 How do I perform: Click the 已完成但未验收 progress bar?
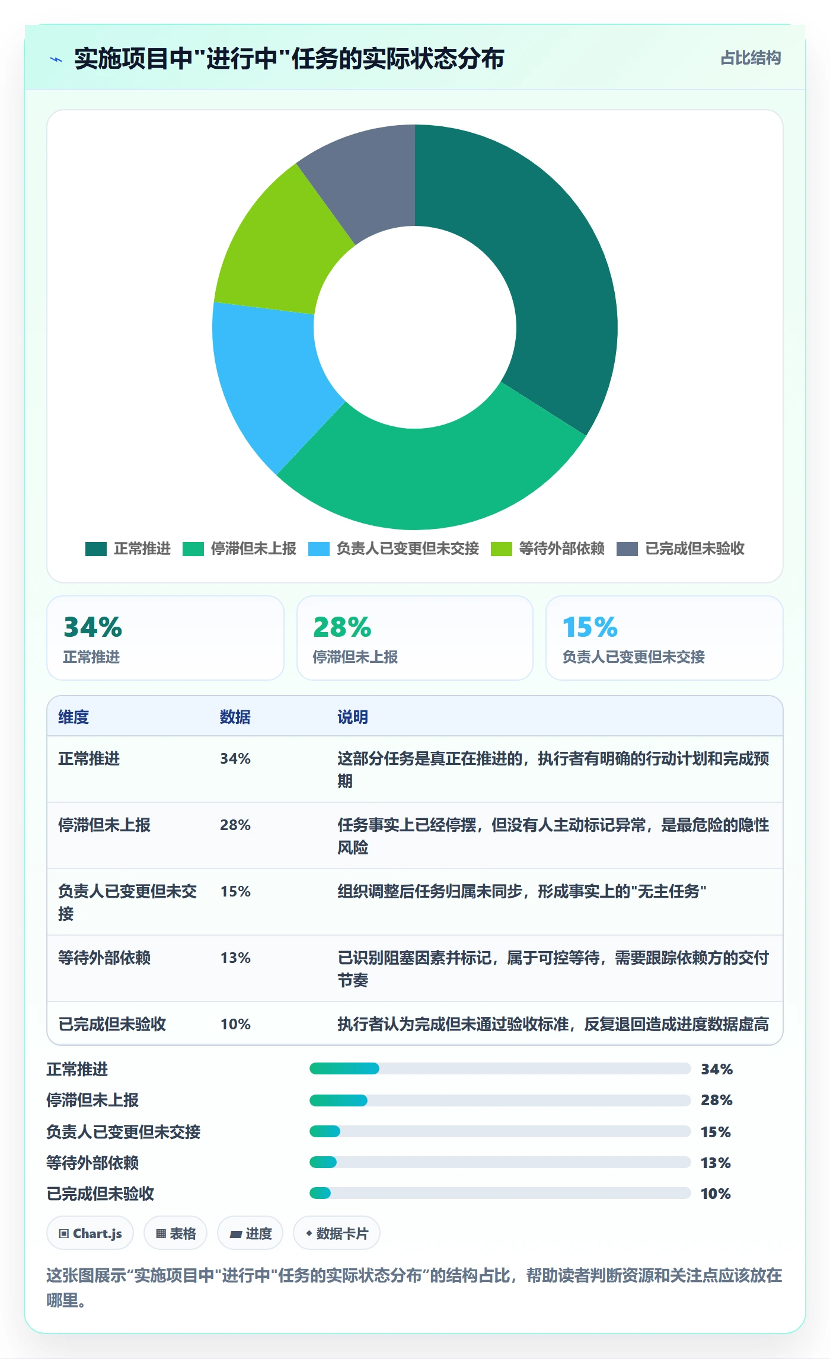click(x=500, y=1193)
